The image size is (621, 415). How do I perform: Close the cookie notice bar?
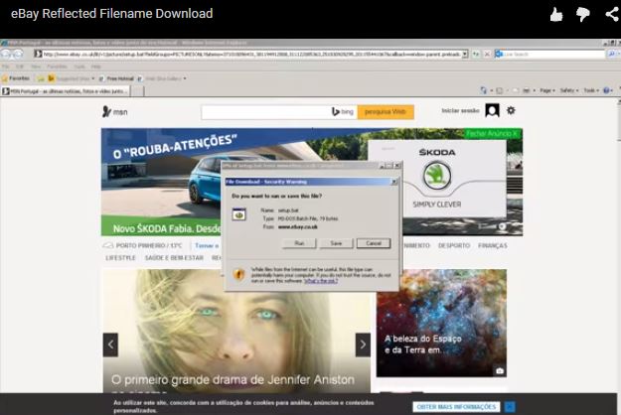click(x=510, y=407)
